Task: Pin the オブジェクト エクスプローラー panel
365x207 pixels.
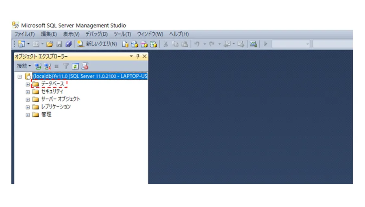Action: pos(138,57)
